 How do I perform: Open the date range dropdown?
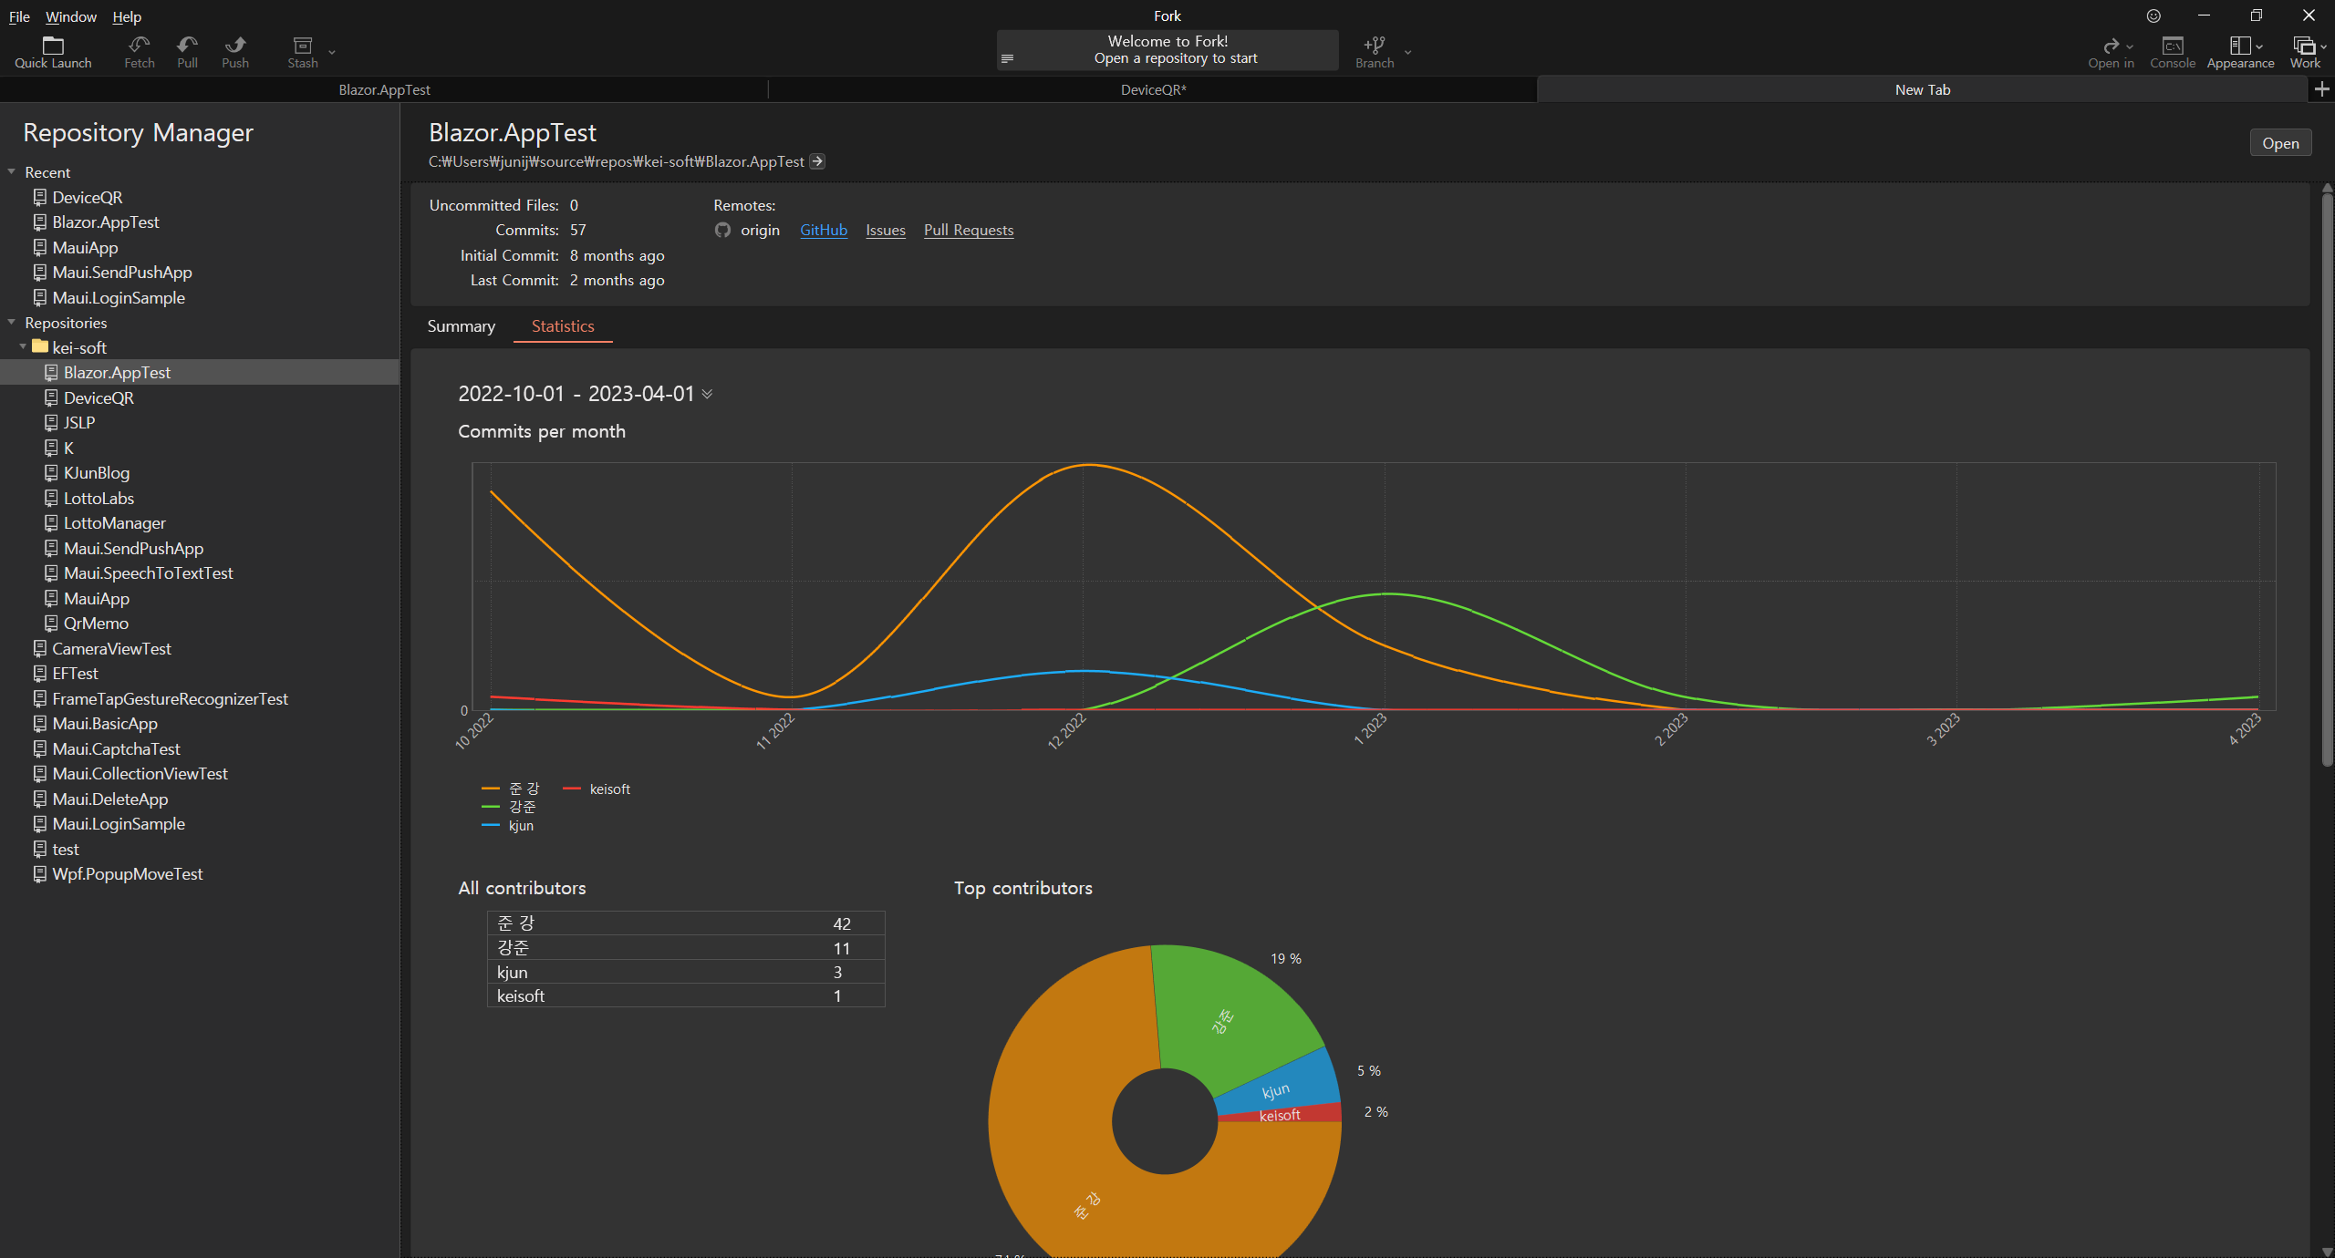tap(708, 394)
